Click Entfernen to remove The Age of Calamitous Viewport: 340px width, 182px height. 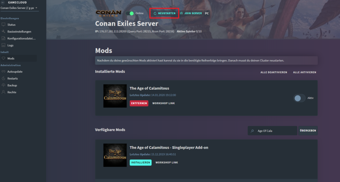[139, 103]
